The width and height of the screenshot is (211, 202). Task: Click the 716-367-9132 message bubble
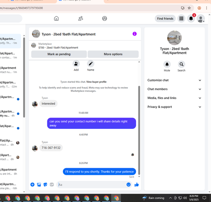[51, 148]
